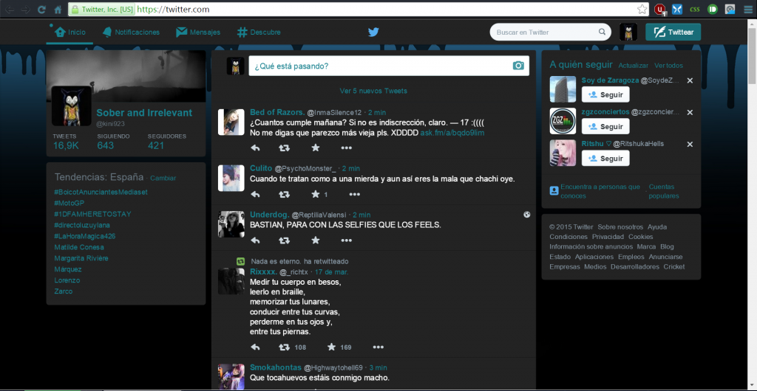Screen dimensions: 757x391
Task: Reply to Rixxxx's poem tweet
Action: point(255,347)
